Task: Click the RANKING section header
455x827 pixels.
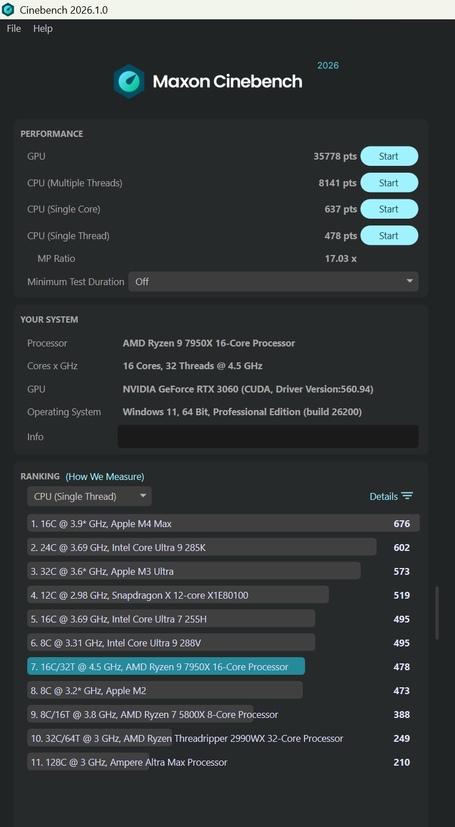Action: tap(40, 477)
